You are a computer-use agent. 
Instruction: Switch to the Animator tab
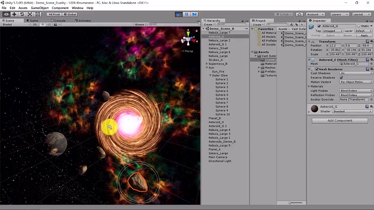coord(83,21)
